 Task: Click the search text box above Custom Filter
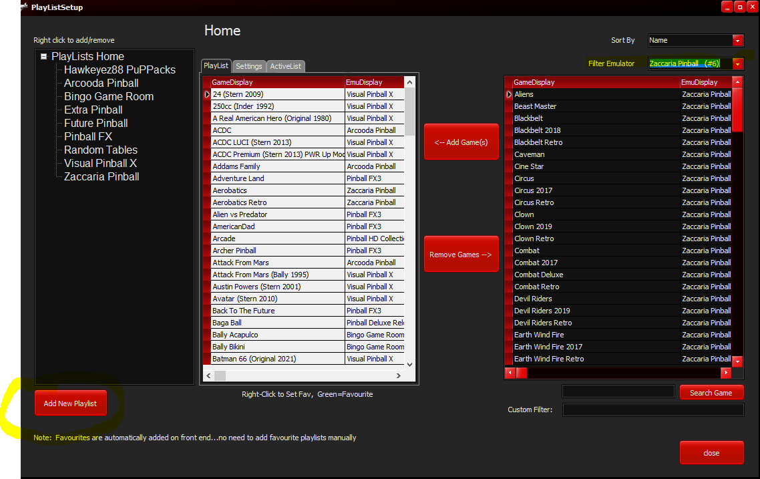coord(618,391)
